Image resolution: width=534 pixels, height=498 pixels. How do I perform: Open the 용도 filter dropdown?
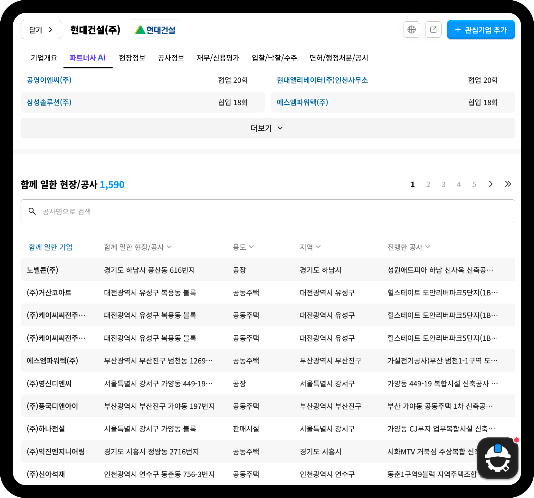tap(243, 247)
